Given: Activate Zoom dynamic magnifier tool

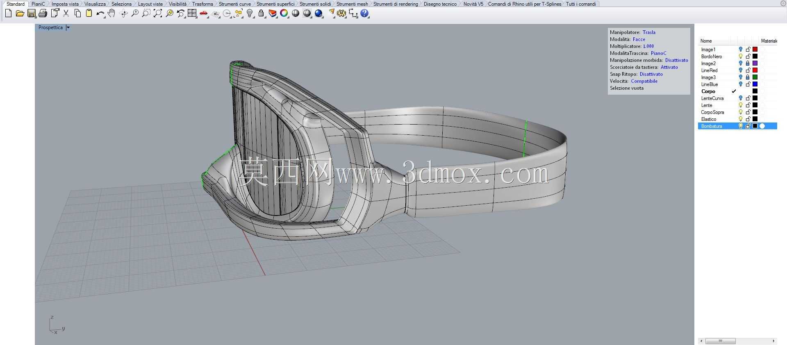Looking at the screenshot, I should (134, 14).
